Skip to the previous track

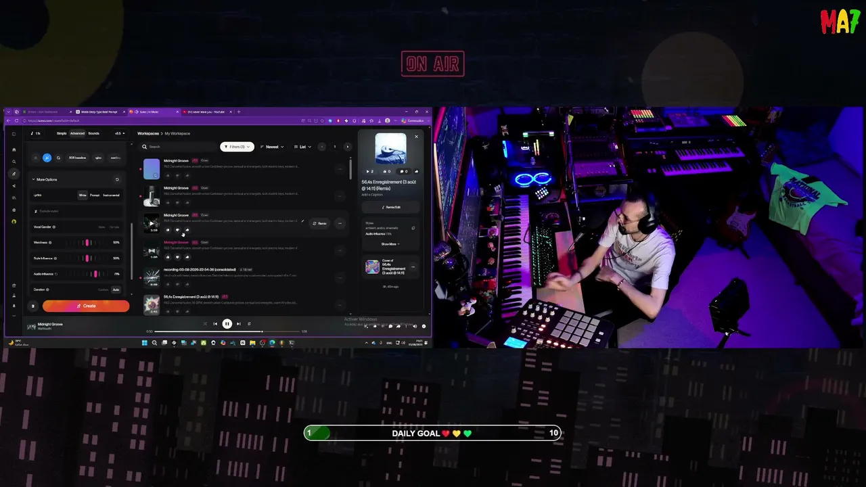coord(215,324)
